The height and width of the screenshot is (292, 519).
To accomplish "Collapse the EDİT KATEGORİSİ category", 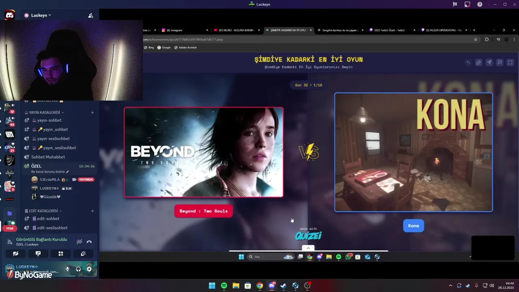I will click(43, 211).
